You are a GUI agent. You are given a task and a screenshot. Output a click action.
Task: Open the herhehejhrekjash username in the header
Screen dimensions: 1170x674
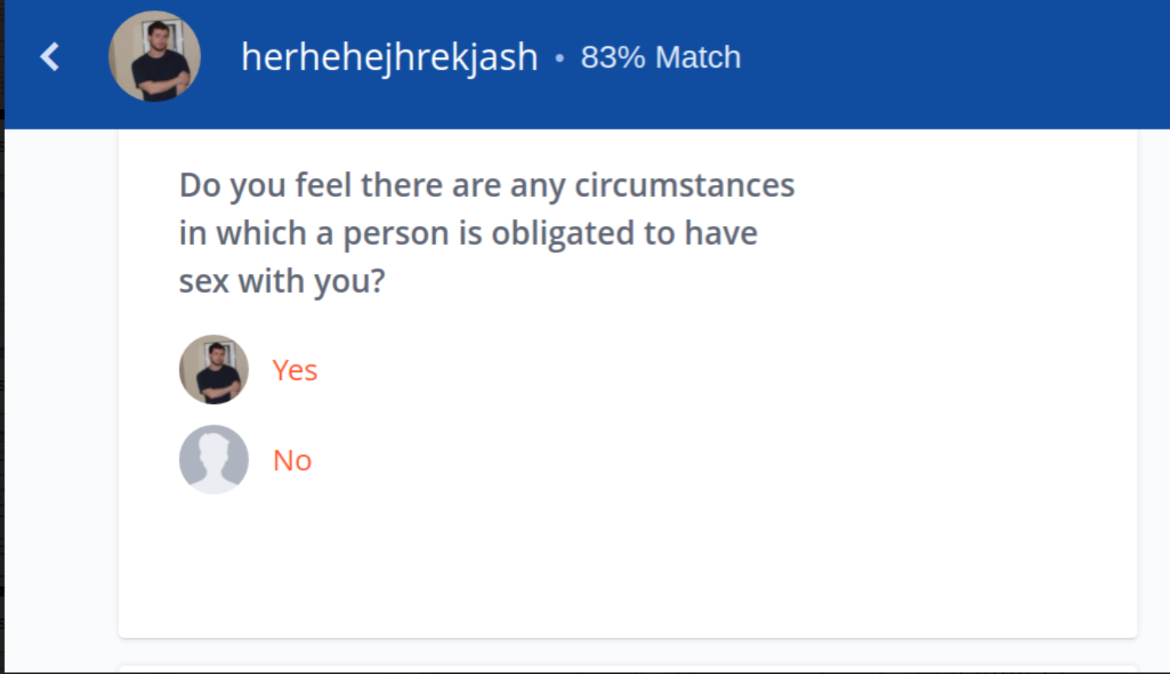[x=389, y=57]
